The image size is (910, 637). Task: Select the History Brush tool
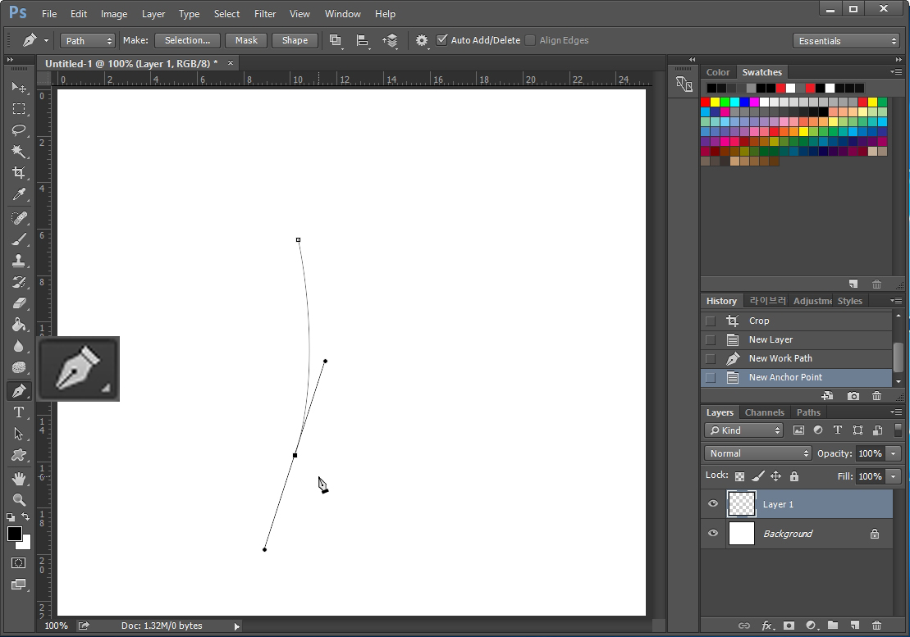click(19, 282)
